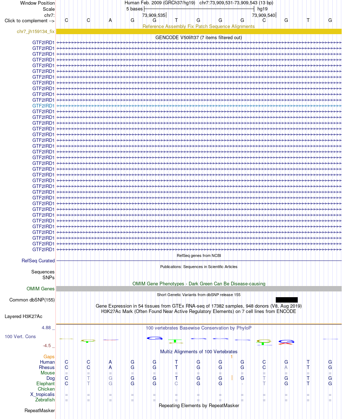Click the orange '1' in the Gaps row
The width and height of the screenshot is (342, 419).
coord(231,357)
